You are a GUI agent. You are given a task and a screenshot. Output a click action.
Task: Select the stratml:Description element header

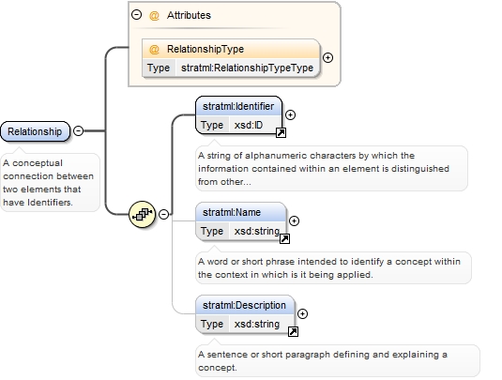pyautogui.click(x=245, y=305)
